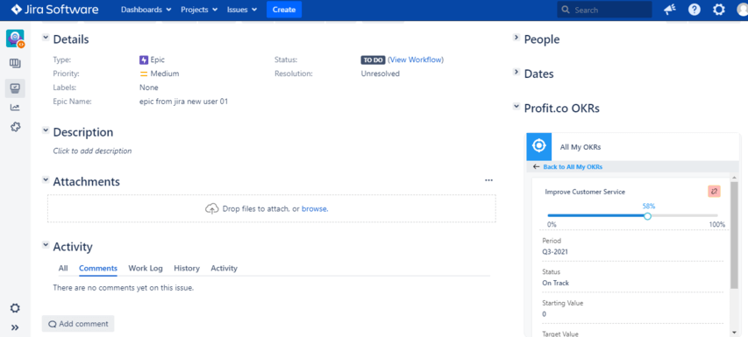
Task: Collapse the Details section
Action: (46, 38)
